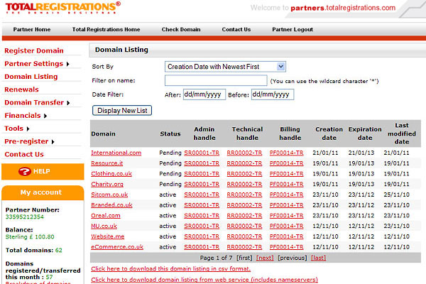Expand the Domain Transfer submenu
426x284 pixels.
(x=38, y=102)
